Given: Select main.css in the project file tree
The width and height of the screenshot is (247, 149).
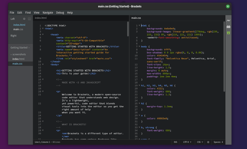Looking at the screenshot, I should tap(17, 64).
